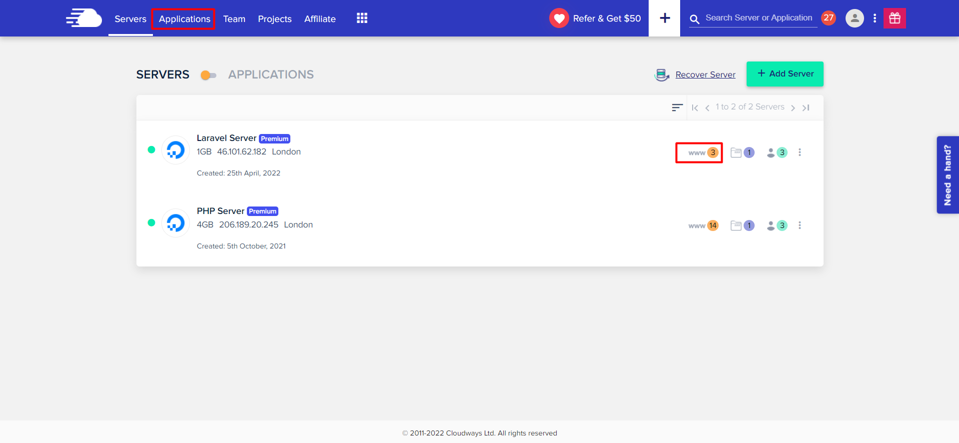This screenshot has width=959, height=443.
Task: Click Laravel Server Premium badge
Action: click(x=274, y=139)
